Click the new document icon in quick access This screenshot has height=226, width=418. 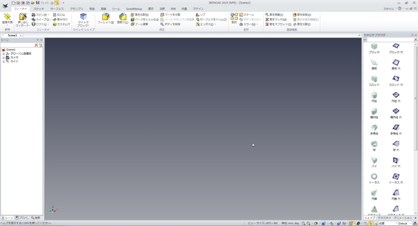click(x=14, y=3)
